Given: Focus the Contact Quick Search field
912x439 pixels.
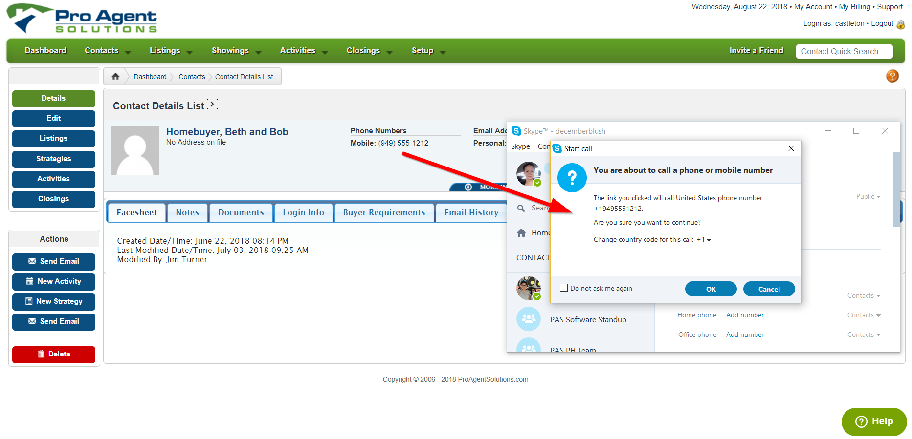Looking at the screenshot, I should click(844, 51).
